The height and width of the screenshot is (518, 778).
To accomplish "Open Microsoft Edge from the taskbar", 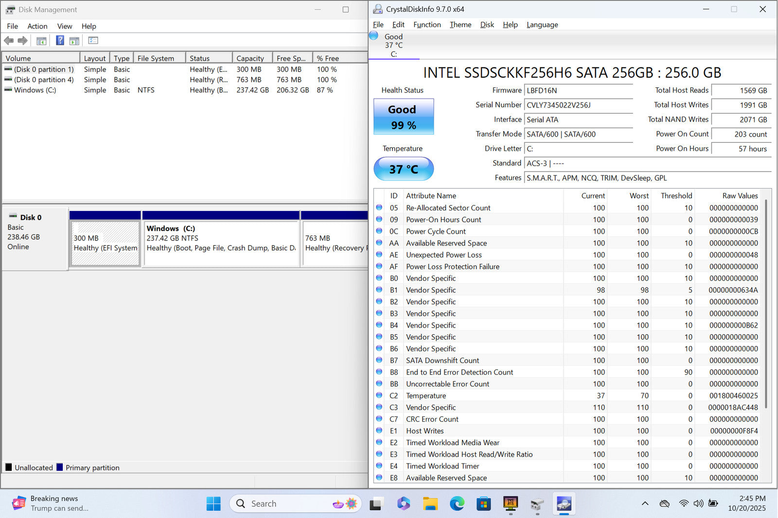I will (457, 504).
